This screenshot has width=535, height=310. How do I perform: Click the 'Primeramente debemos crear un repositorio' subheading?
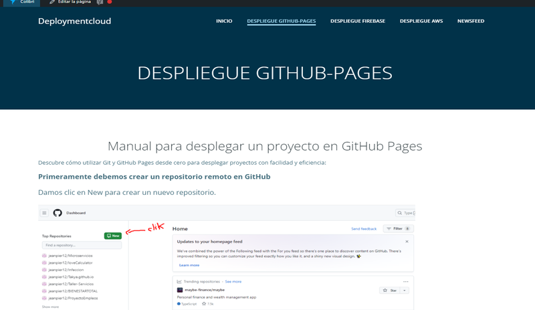coord(154,177)
